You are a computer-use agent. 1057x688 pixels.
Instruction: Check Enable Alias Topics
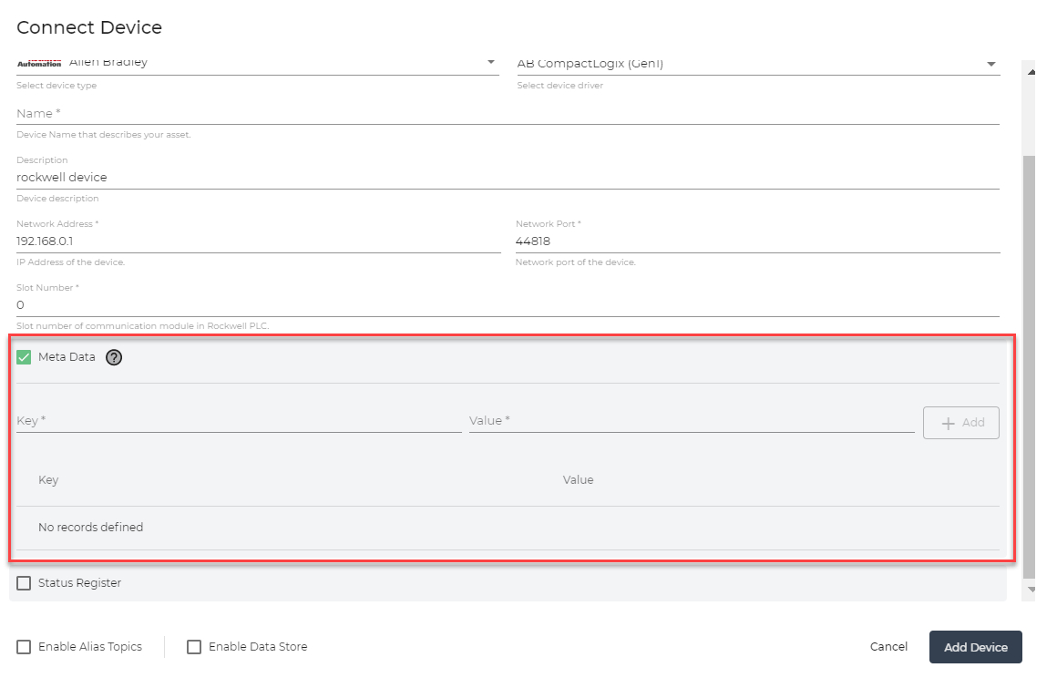pos(23,647)
